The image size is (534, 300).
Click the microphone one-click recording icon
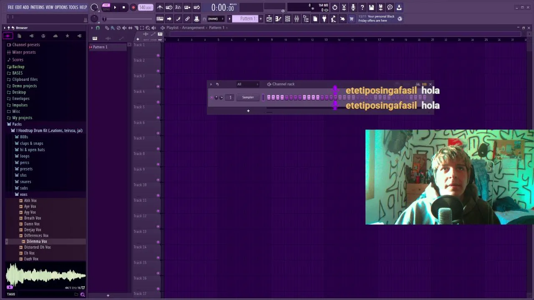(353, 7)
